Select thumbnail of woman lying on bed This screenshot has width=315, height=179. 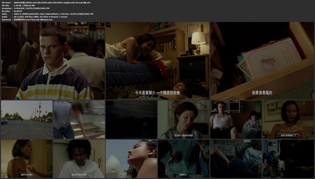(x=157, y=61)
